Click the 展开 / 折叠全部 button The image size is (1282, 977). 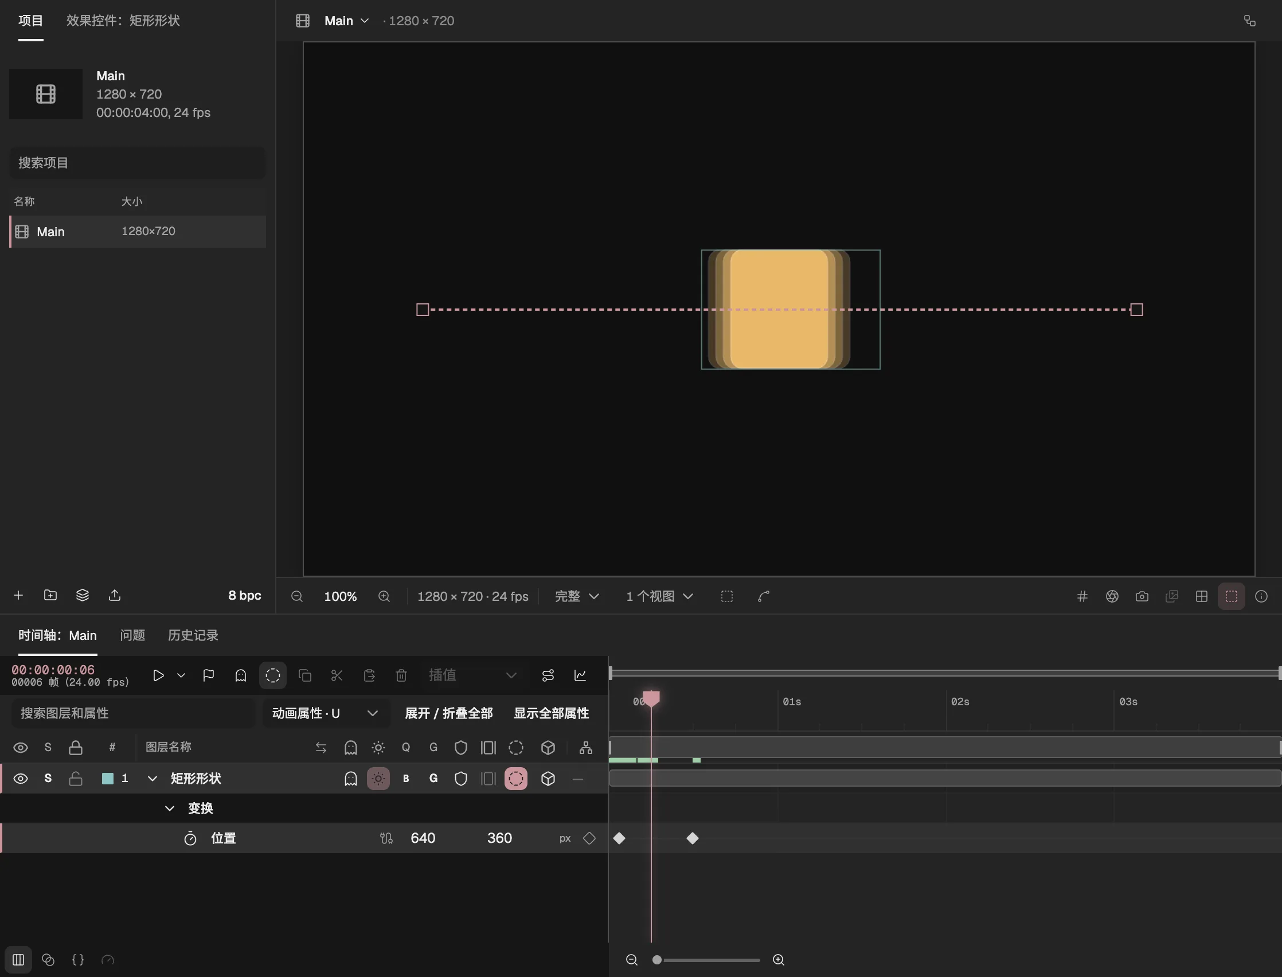tap(449, 713)
